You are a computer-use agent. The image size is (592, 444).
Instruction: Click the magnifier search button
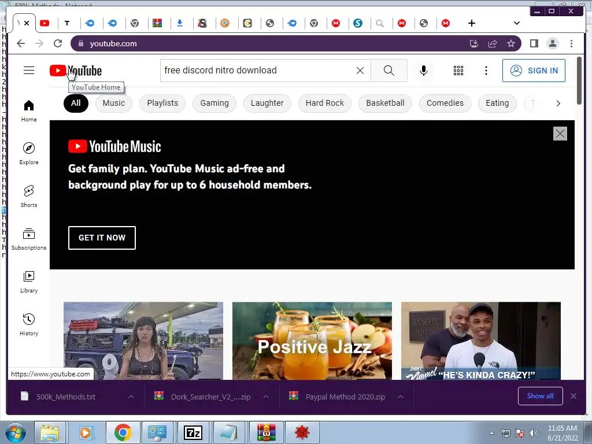389,70
